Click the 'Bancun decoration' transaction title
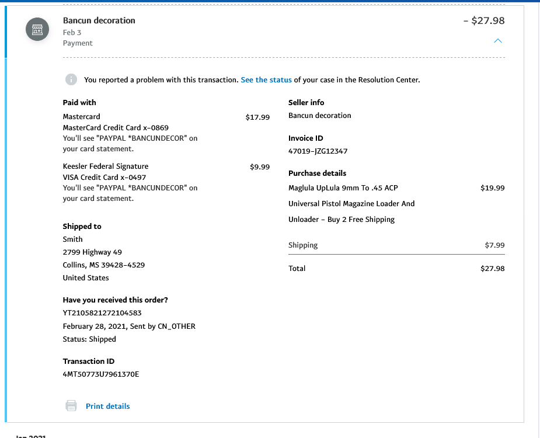The image size is (540, 438). (x=99, y=20)
